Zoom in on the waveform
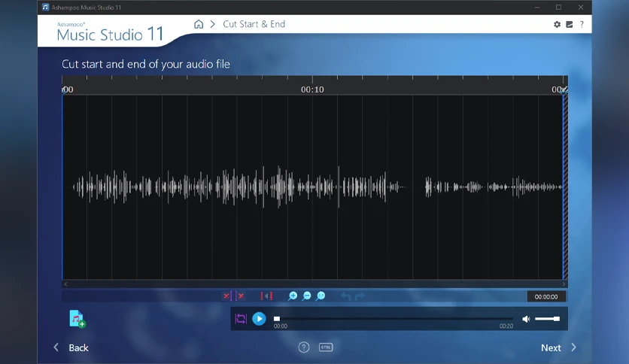Viewport: 629px width, 364px height. pos(293,296)
